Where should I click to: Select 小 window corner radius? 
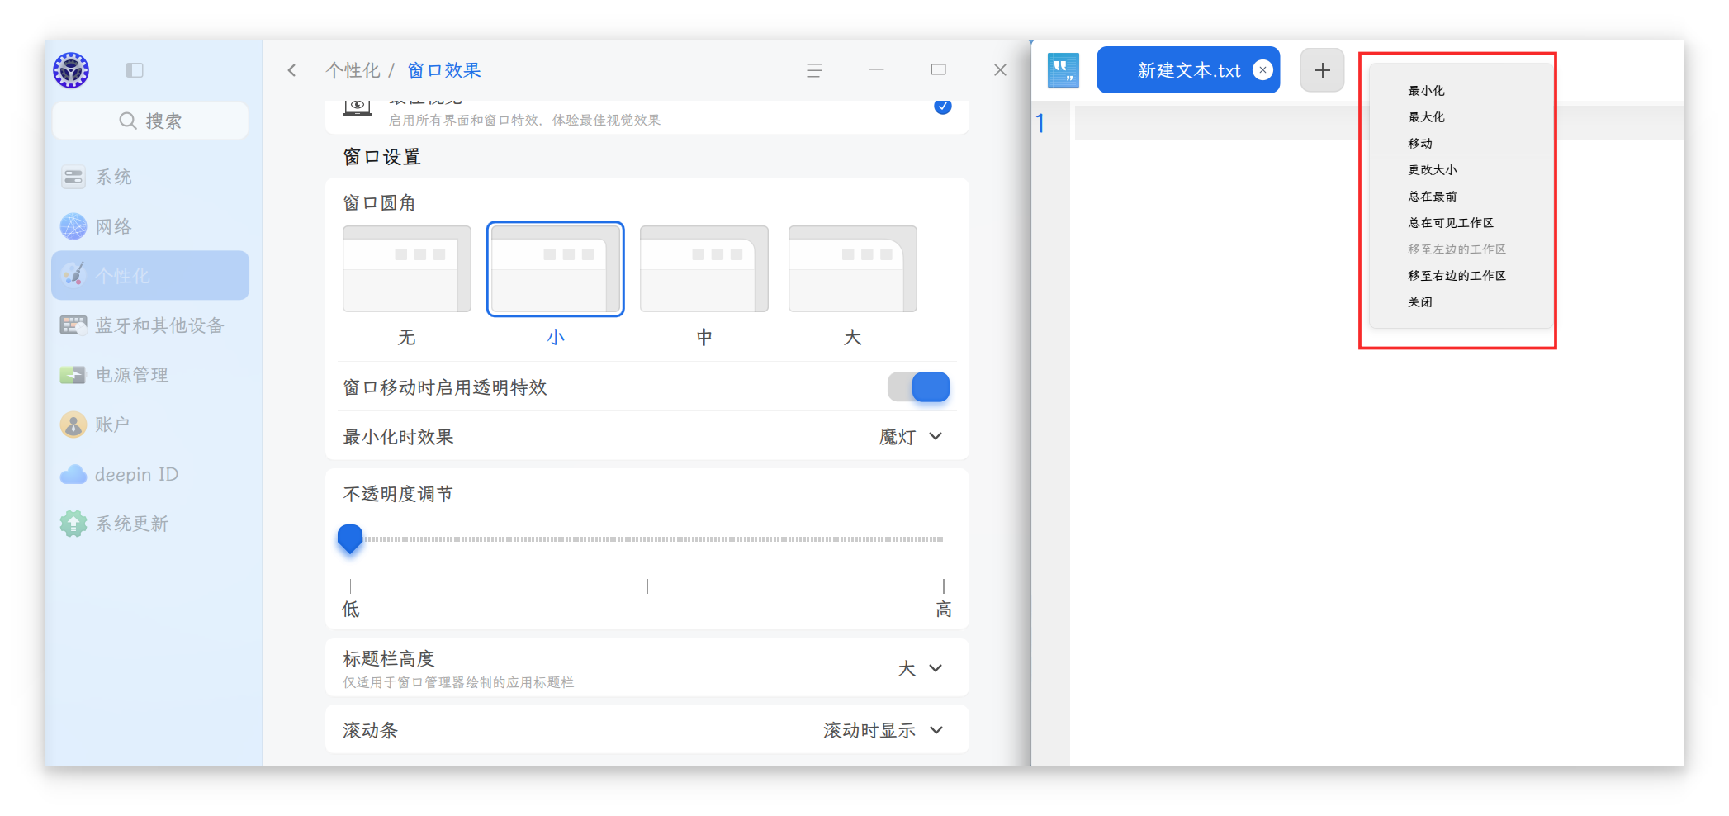[556, 269]
